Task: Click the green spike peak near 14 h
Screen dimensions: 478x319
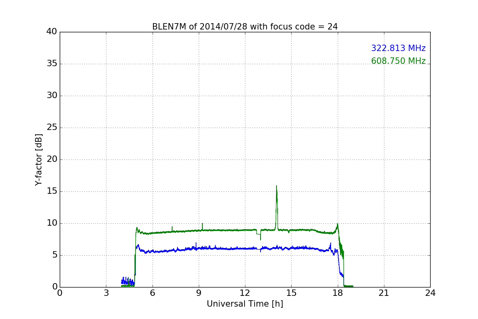Action: tap(276, 186)
